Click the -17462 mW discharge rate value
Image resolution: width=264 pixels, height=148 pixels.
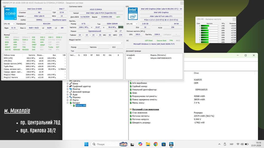coord(199,123)
